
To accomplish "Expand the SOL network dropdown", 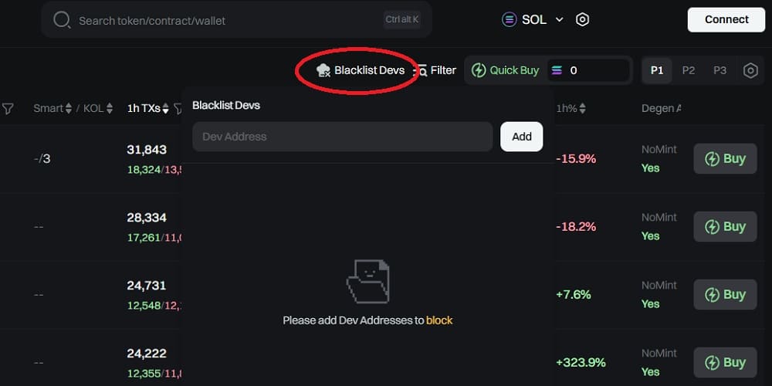I will click(x=560, y=20).
